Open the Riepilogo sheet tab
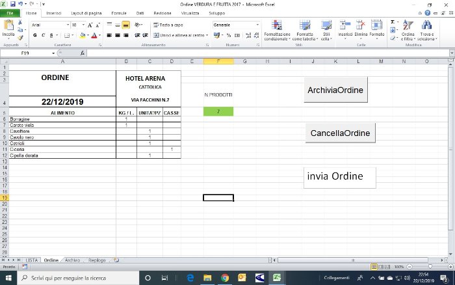455x285 pixels. [97, 260]
